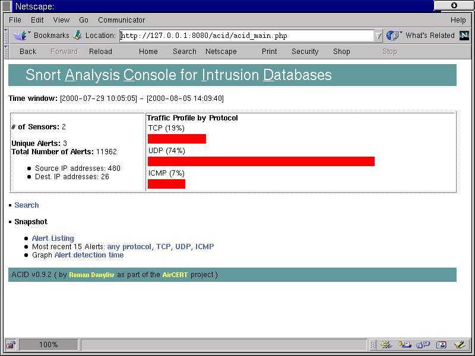Image resolution: width=475 pixels, height=356 pixels.
Task: Open the location history dropdown arrow
Action: tap(378, 36)
